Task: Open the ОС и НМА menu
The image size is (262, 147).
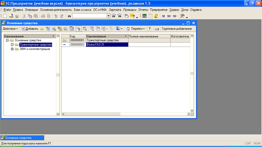Action: [x=100, y=10]
